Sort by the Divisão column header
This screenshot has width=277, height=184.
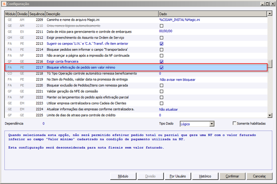click(x=22, y=14)
